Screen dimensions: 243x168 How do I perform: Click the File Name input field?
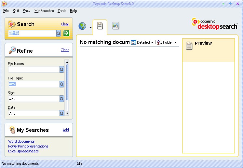coord(34,69)
